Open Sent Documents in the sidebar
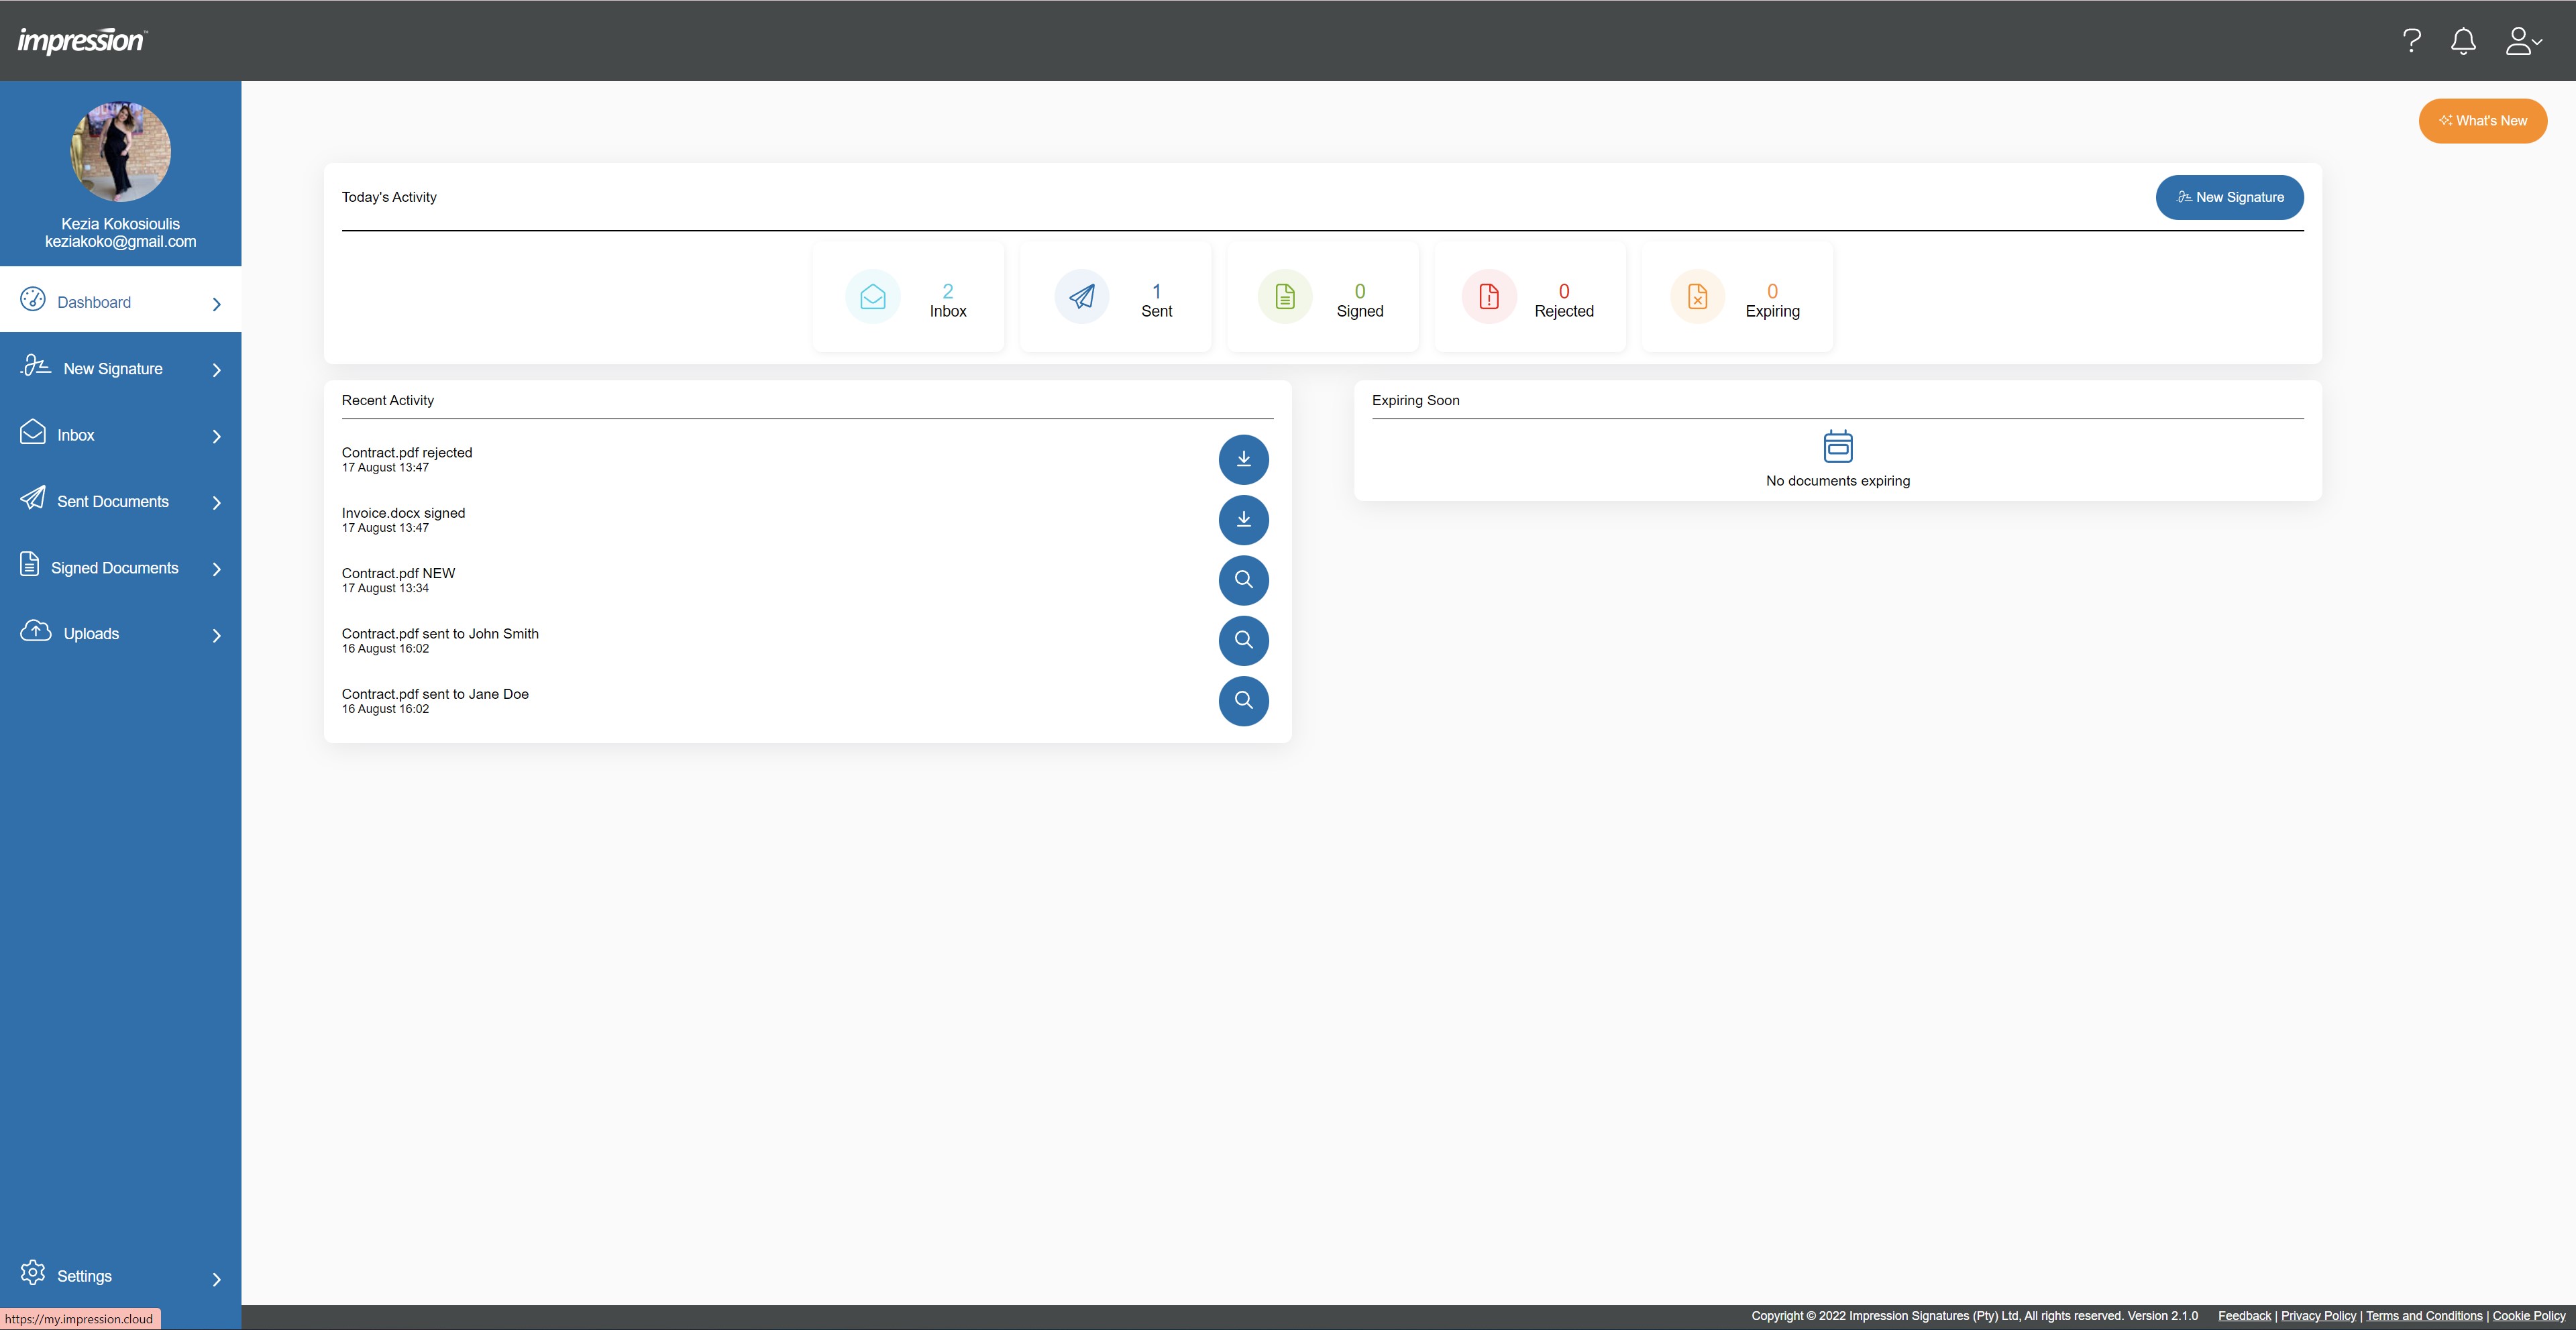This screenshot has height=1330, width=2576. [x=112, y=501]
